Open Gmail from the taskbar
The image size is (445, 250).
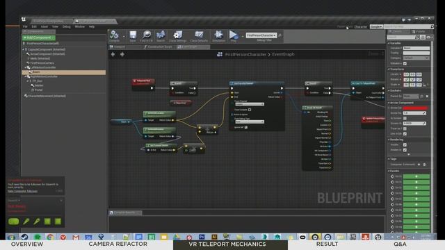(x=76, y=237)
